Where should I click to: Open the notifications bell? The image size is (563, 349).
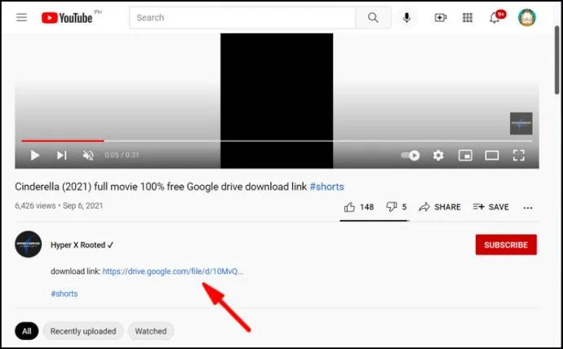coord(495,17)
